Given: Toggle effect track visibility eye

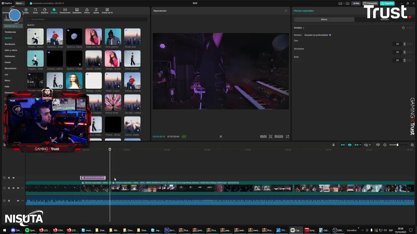Looking at the screenshot, I should coord(13,178).
